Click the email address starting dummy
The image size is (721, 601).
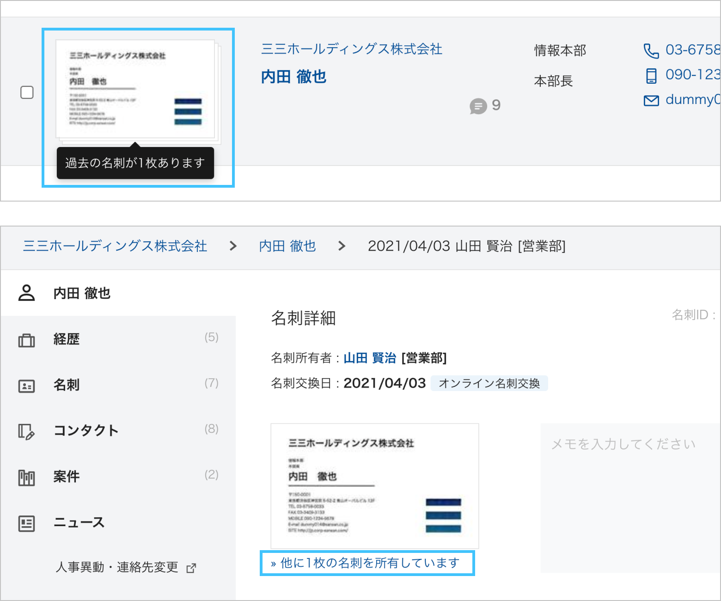693,99
